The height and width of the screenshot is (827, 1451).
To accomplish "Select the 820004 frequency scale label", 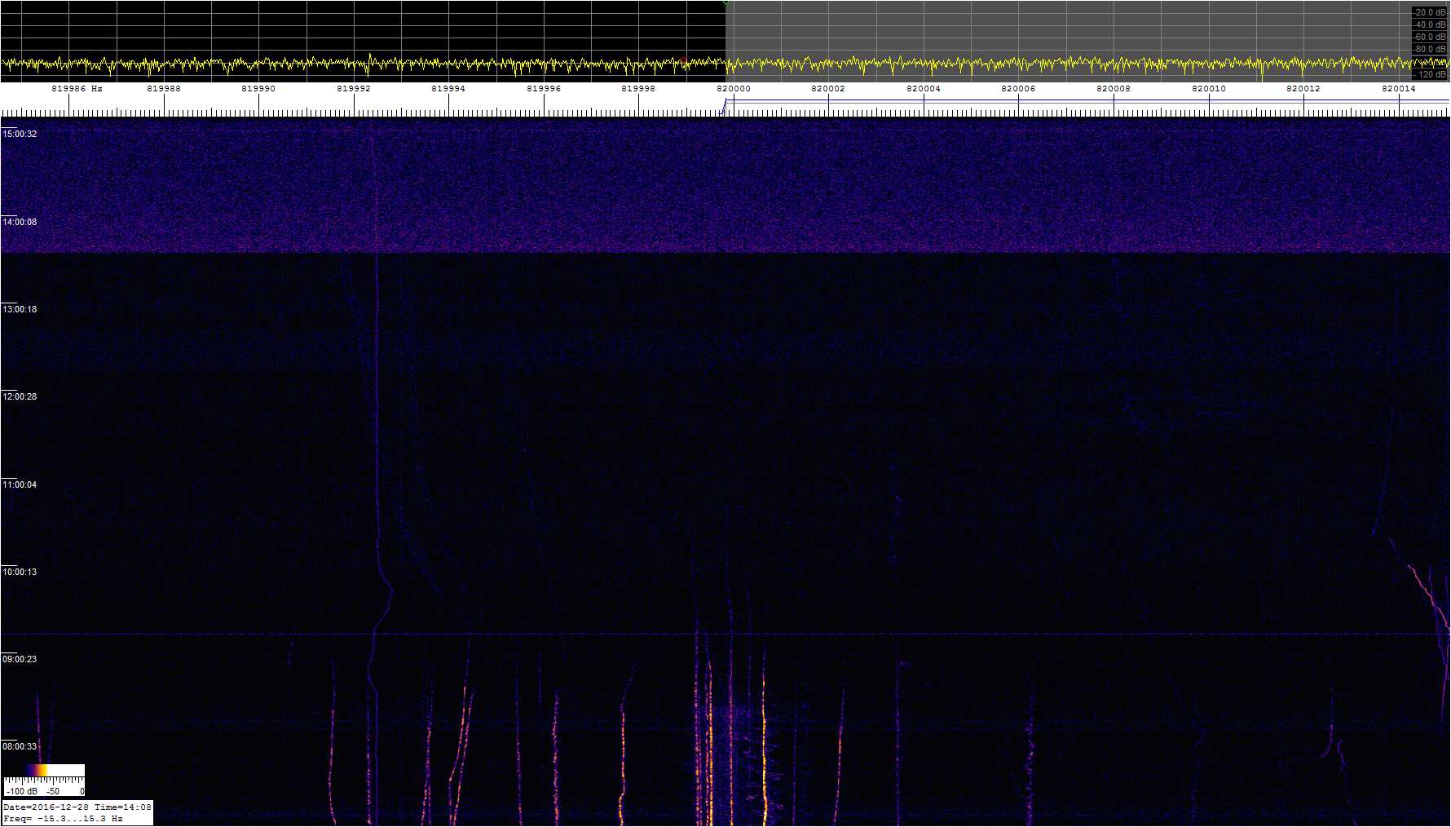I will (x=924, y=89).
